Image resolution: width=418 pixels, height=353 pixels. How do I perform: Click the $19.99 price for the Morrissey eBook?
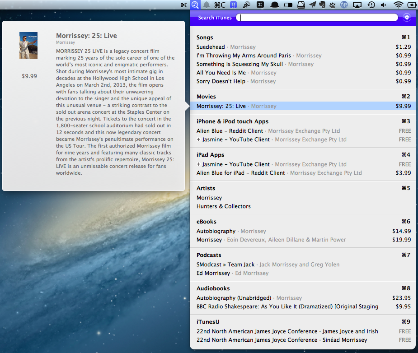pos(401,240)
